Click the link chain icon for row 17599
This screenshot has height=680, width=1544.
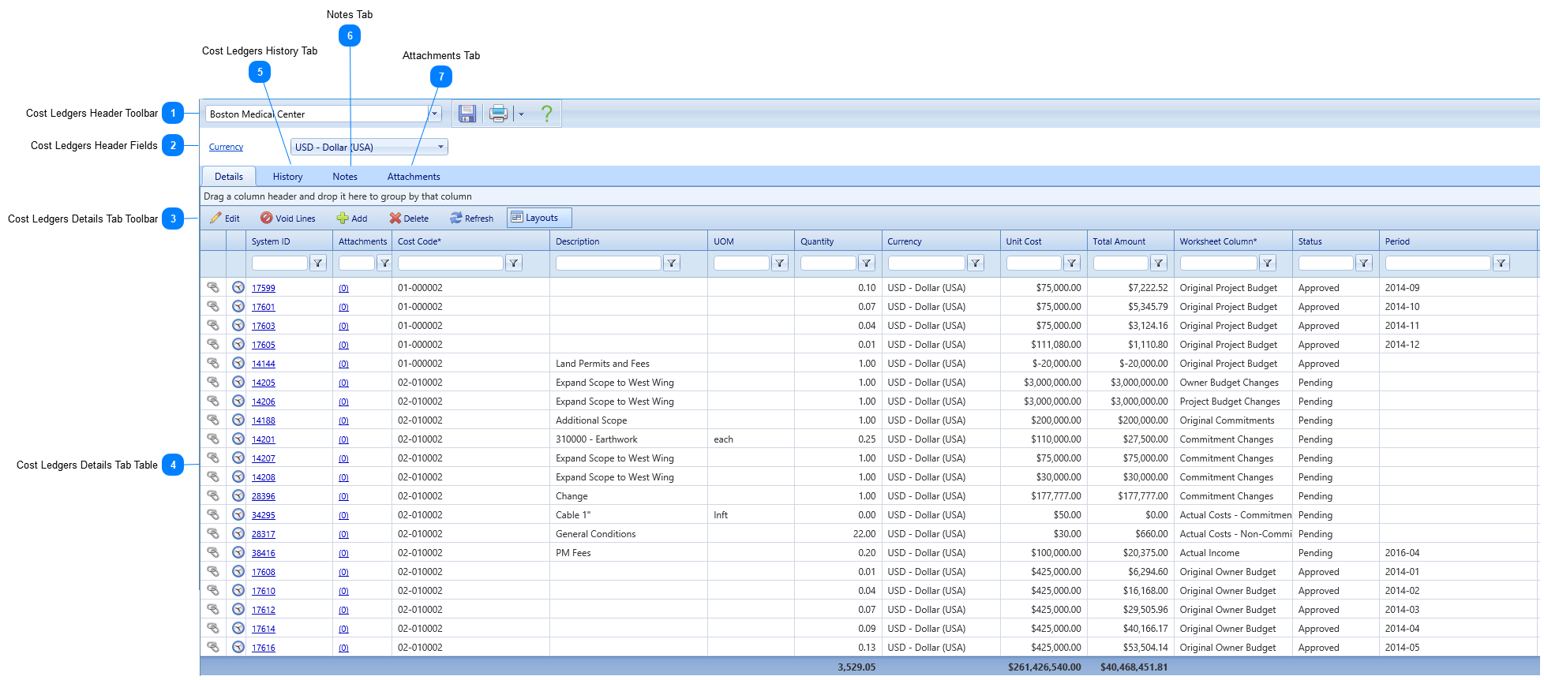tap(213, 287)
